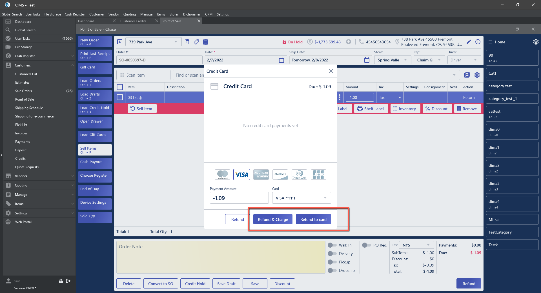Viewport: 541px width, 293px height.
Task: Toggle the Dropship switch
Action: (x=332, y=270)
